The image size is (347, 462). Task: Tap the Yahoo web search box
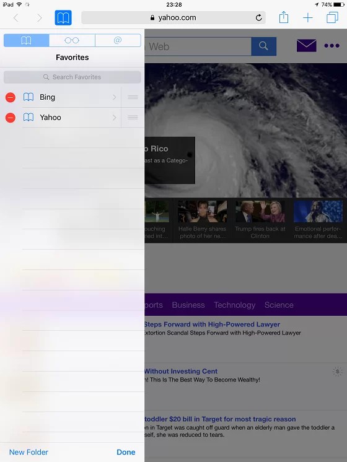(x=198, y=46)
